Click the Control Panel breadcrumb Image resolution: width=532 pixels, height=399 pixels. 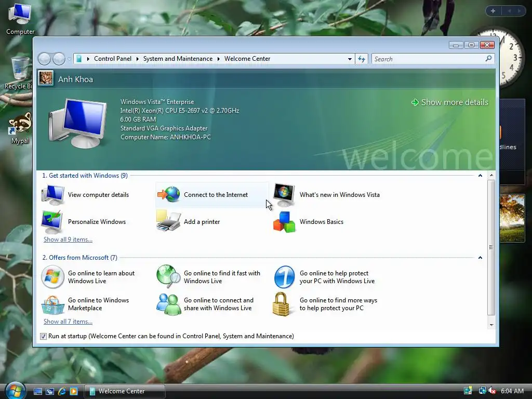pyautogui.click(x=113, y=59)
